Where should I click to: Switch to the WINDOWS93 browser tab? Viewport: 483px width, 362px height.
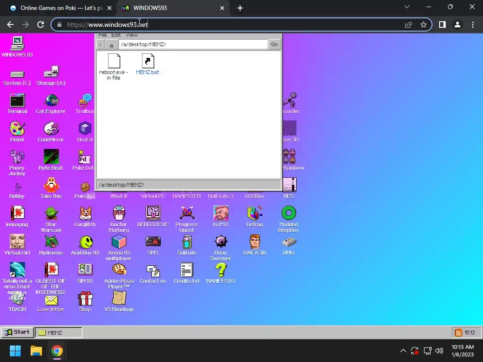(172, 8)
